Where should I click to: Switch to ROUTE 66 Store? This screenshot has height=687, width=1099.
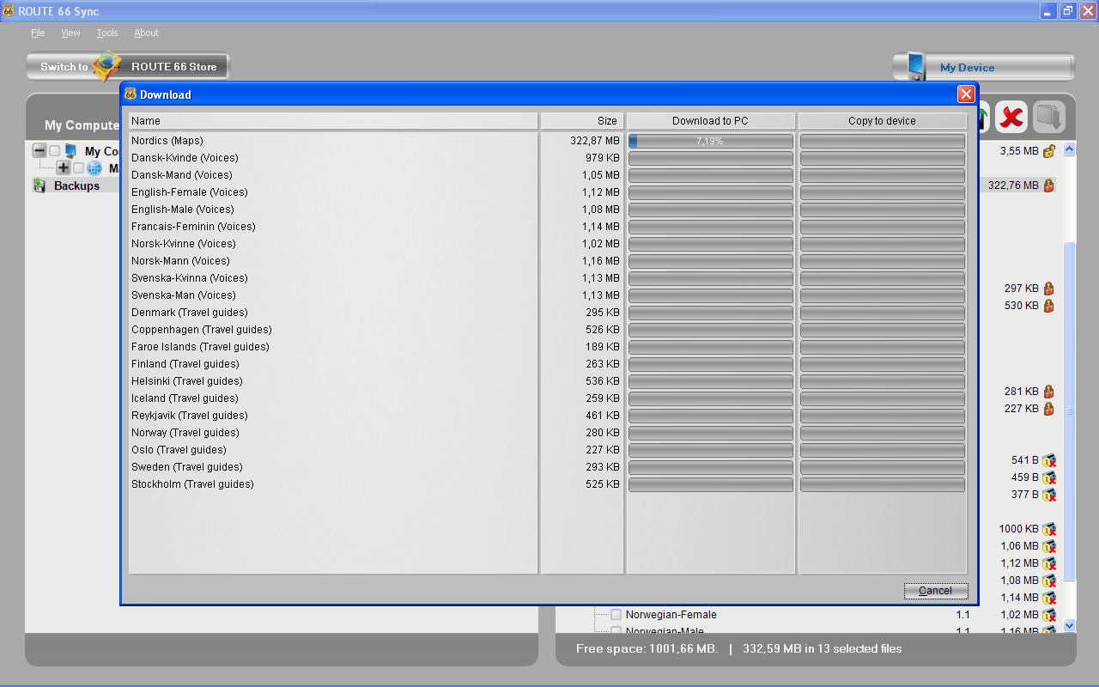(128, 66)
